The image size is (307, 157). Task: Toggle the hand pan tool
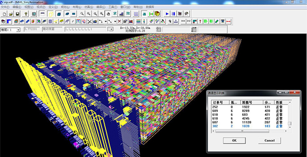pyautogui.click(x=108, y=14)
